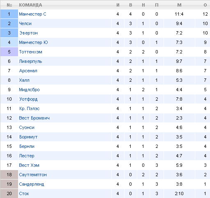Select the Халл team link
210x198 pixels.
pos(24,80)
